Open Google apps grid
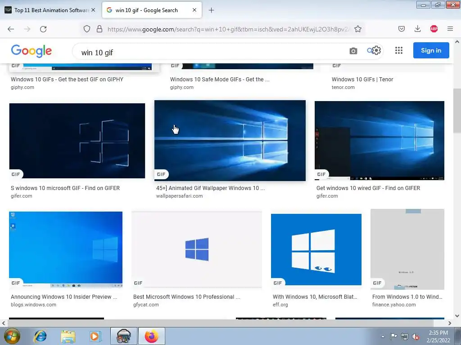This screenshot has width=461, height=345. (x=399, y=50)
